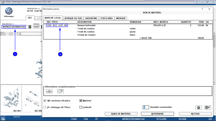The height and width of the screenshot is (121, 216).
Task: Click the DÉSIGNATION column header
Action: [84, 22]
